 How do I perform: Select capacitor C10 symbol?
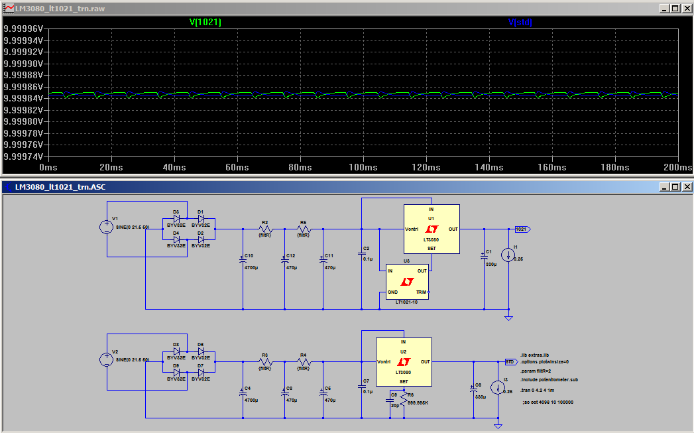pyautogui.click(x=243, y=261)
